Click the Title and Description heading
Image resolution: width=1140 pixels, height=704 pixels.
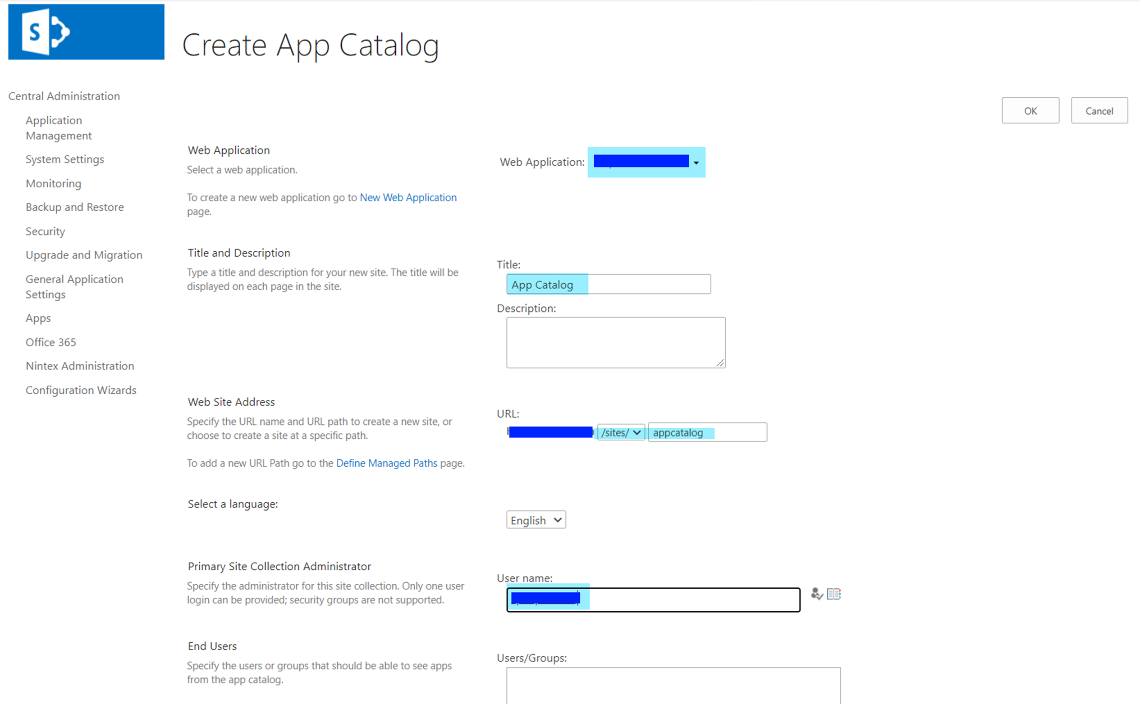(x=238, y=253)
